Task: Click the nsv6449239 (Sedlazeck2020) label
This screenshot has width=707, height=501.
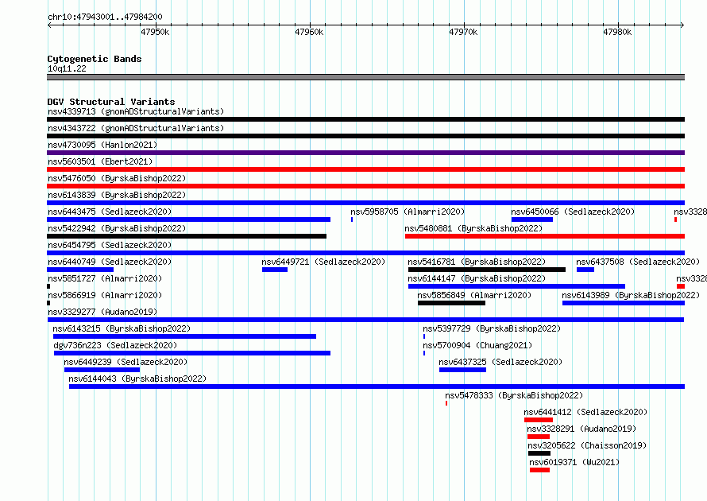Action: point(126,362)
